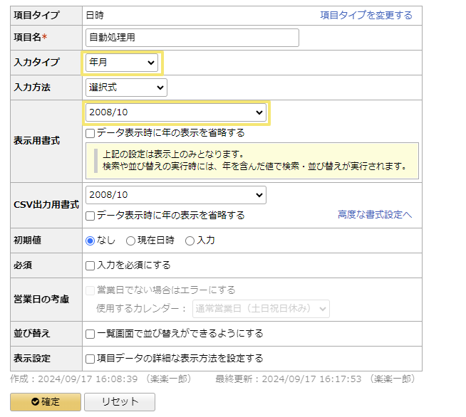Choose the 現在日時 radio option
This screenshot has width=466, height=417.
click(x=130, y=241)
